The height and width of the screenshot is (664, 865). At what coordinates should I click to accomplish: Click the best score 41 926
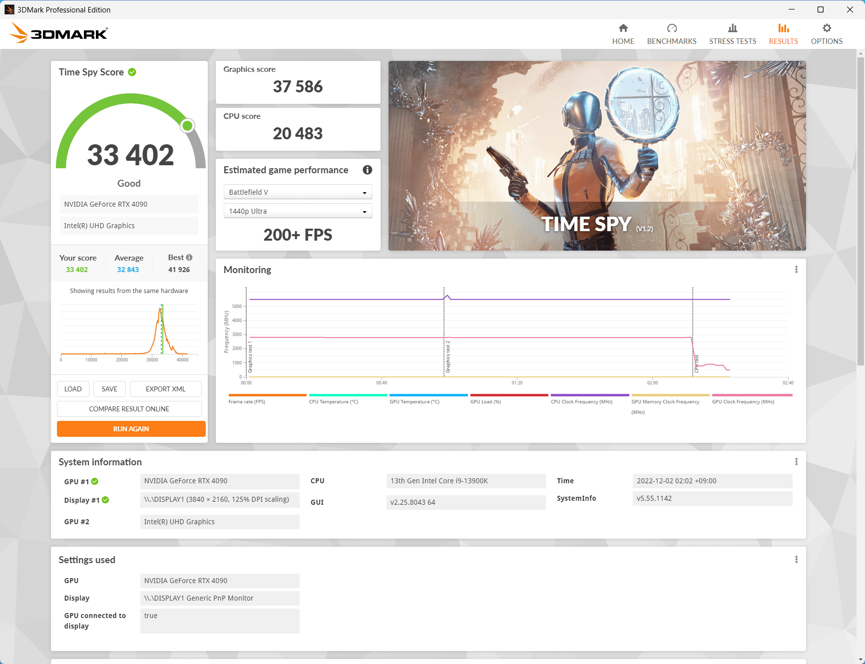point(179,270)
